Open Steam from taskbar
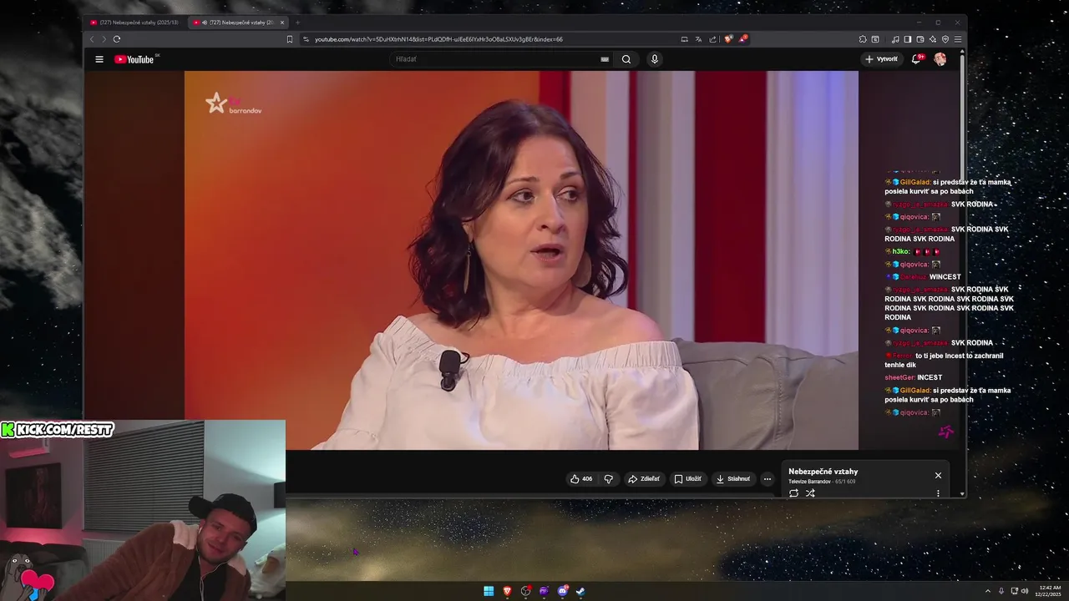This screenshot has height=601, width=1069. 580,591
